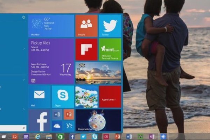Open the green Store icon on taskbar
Viewport: 210px width, 140px height.
(x=60, y=136)
